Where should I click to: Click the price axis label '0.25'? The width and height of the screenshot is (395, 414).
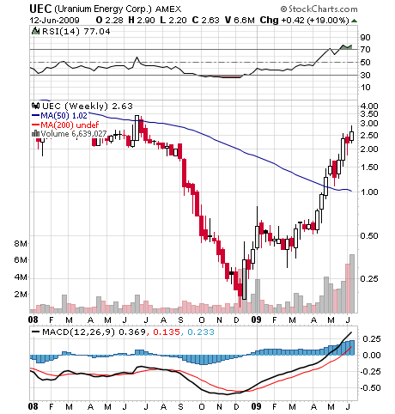[369, 278]
